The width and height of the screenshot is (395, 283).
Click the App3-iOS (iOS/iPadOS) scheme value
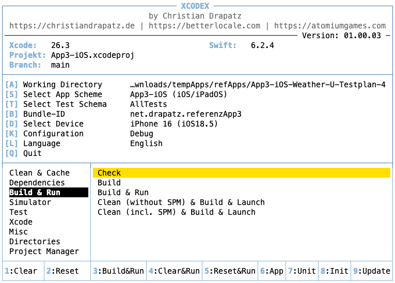(x=179, y=95)
